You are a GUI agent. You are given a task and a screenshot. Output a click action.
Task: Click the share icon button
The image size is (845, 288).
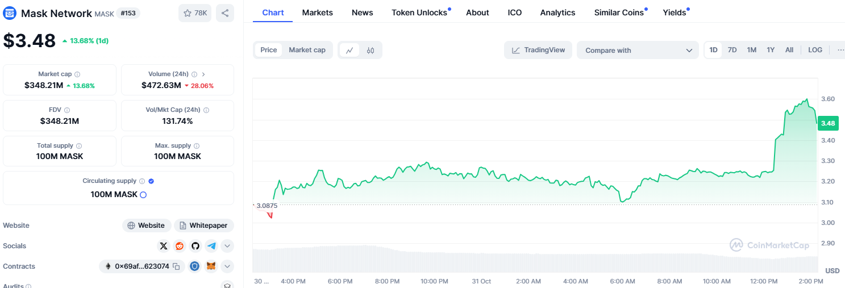(225, 13)
